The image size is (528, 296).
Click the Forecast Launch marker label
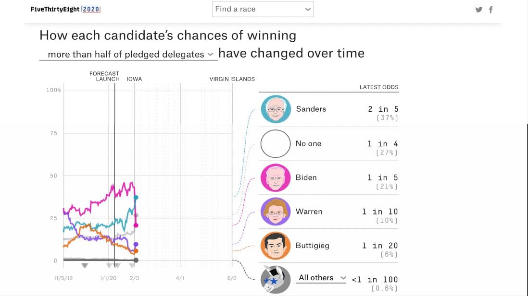coord(104,76)
